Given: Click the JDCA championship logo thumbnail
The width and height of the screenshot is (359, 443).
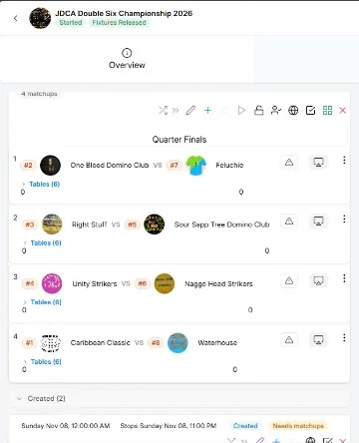Looking at the screenshot, I should click(x=40, y=18).
